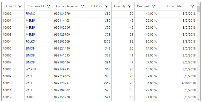Select contact number 999149731
Screen dimensions: 202x102
click(x=70, y=69)
